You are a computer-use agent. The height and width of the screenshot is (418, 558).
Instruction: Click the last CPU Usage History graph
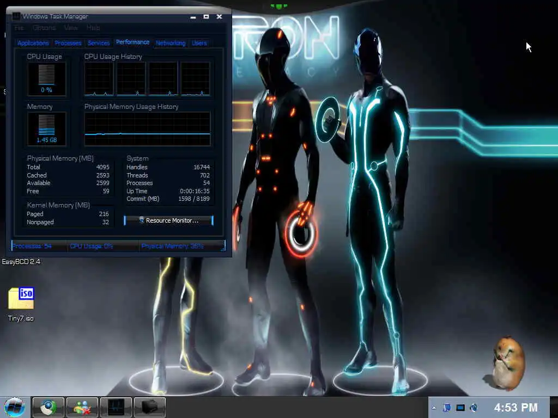[x=196, y=79]
